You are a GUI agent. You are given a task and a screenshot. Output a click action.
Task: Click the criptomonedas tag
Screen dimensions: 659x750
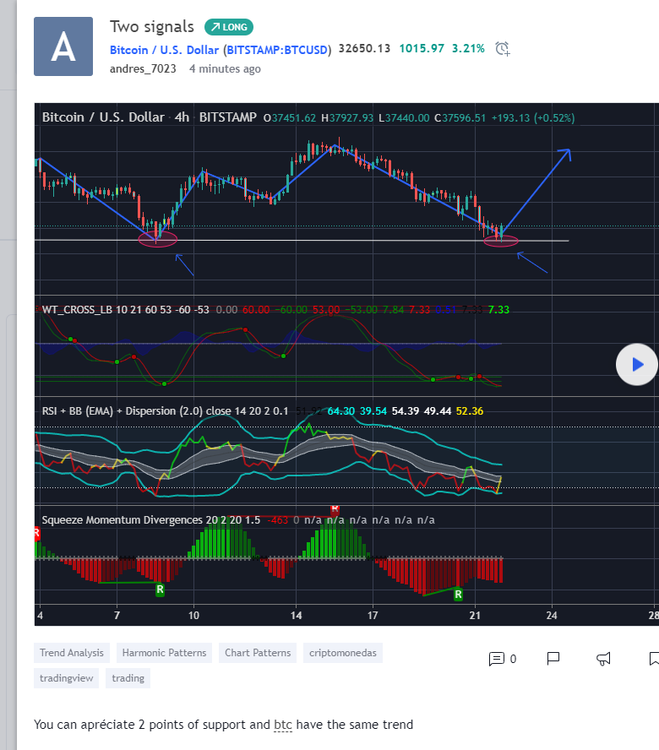coord(342,653)
